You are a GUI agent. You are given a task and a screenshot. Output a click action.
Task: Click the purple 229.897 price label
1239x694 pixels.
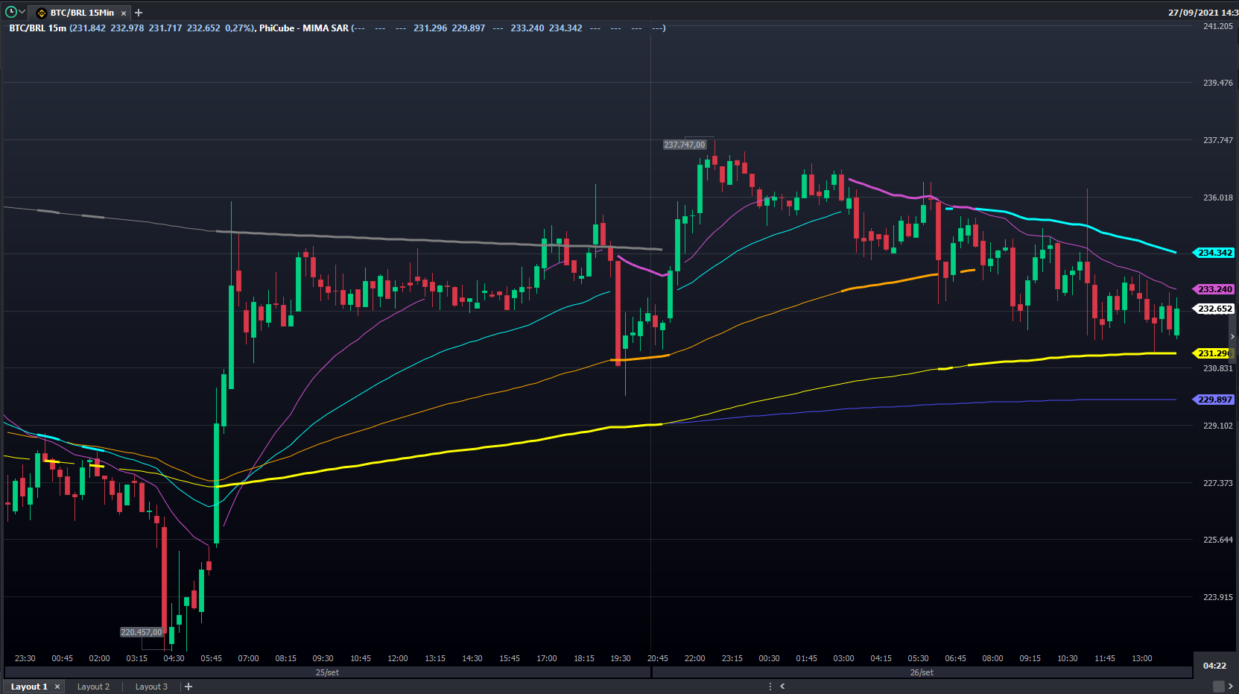tap(1214, 400)
